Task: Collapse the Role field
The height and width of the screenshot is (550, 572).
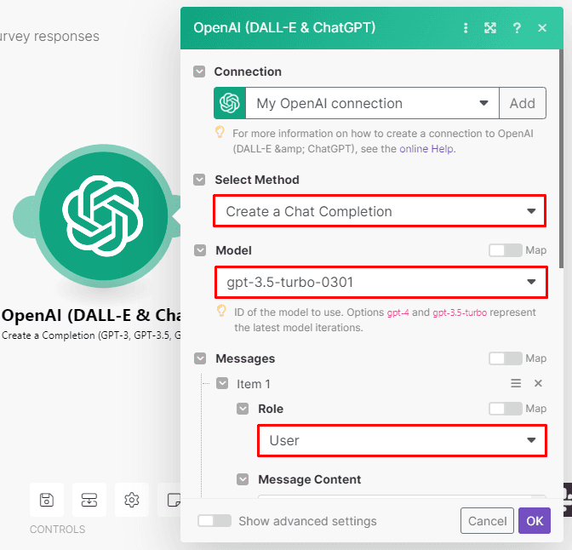Action: tap(243, 409)
